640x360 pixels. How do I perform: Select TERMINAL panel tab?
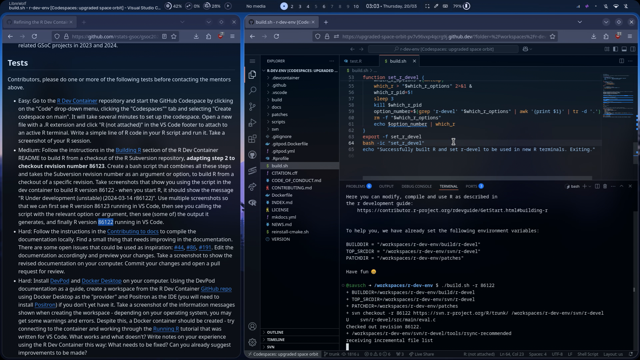coord(448,186)
